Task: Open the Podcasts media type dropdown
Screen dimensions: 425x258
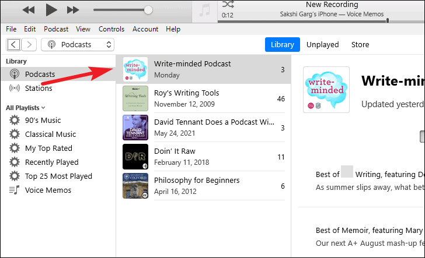Action: tap(78, 44)
